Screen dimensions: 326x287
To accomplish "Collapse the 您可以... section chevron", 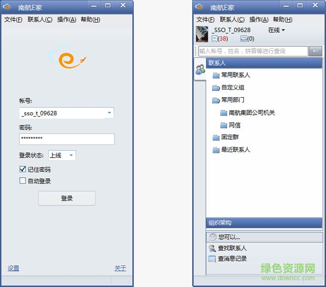I will (213, 237).
